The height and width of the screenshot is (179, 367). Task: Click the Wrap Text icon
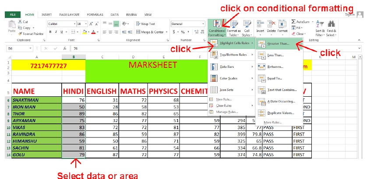point(138,24)
